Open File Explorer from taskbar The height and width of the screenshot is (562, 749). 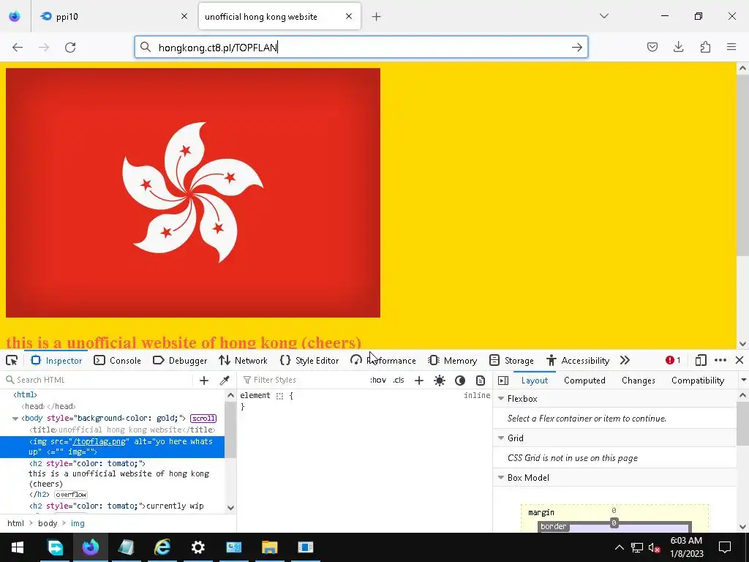pos(269,547)
